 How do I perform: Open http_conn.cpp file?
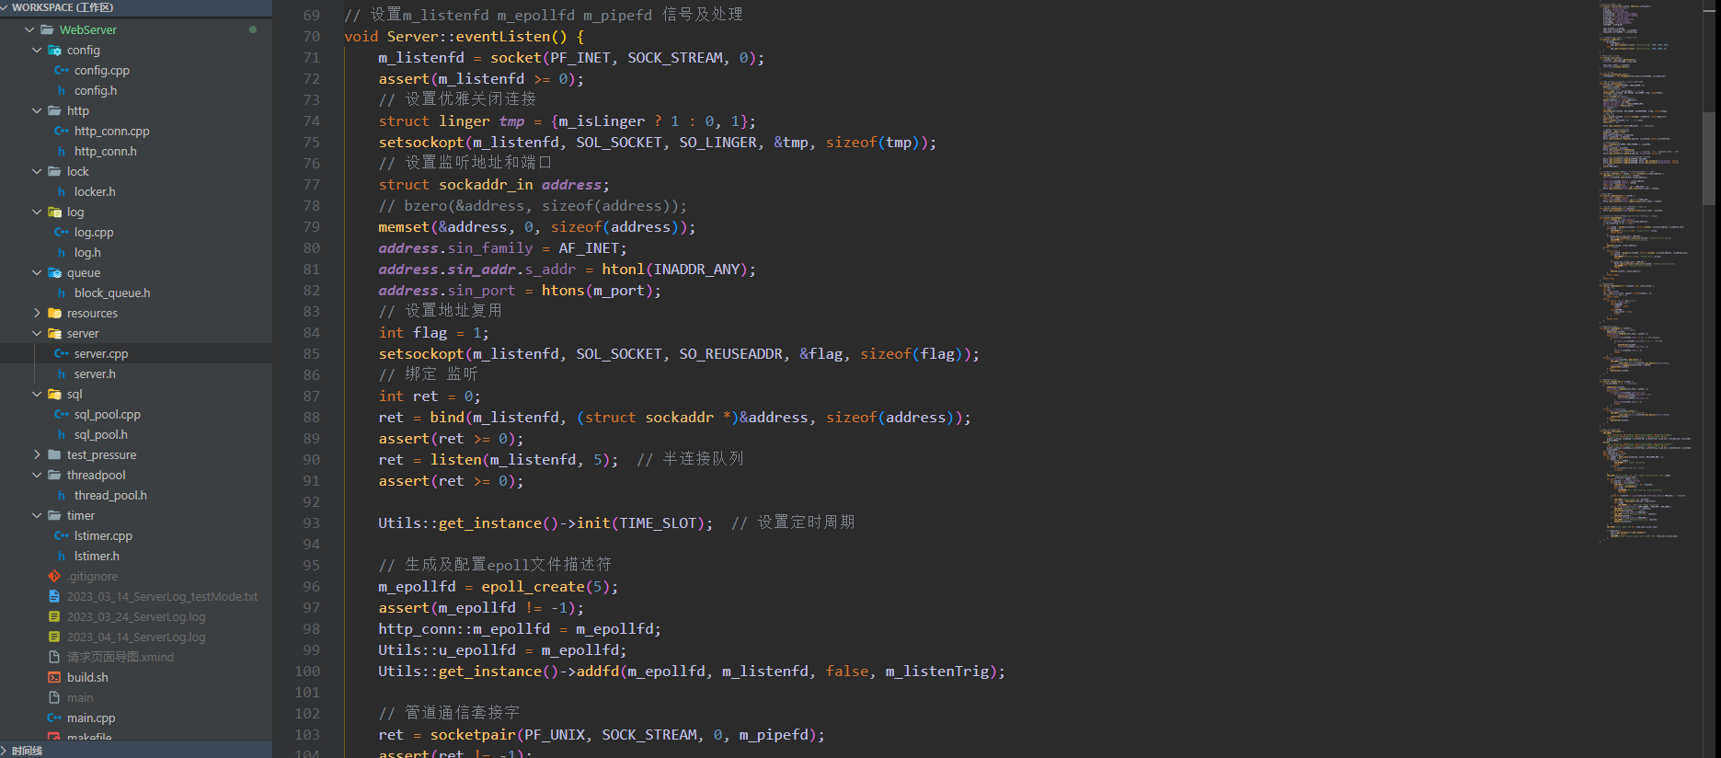(x=111, y=131)
